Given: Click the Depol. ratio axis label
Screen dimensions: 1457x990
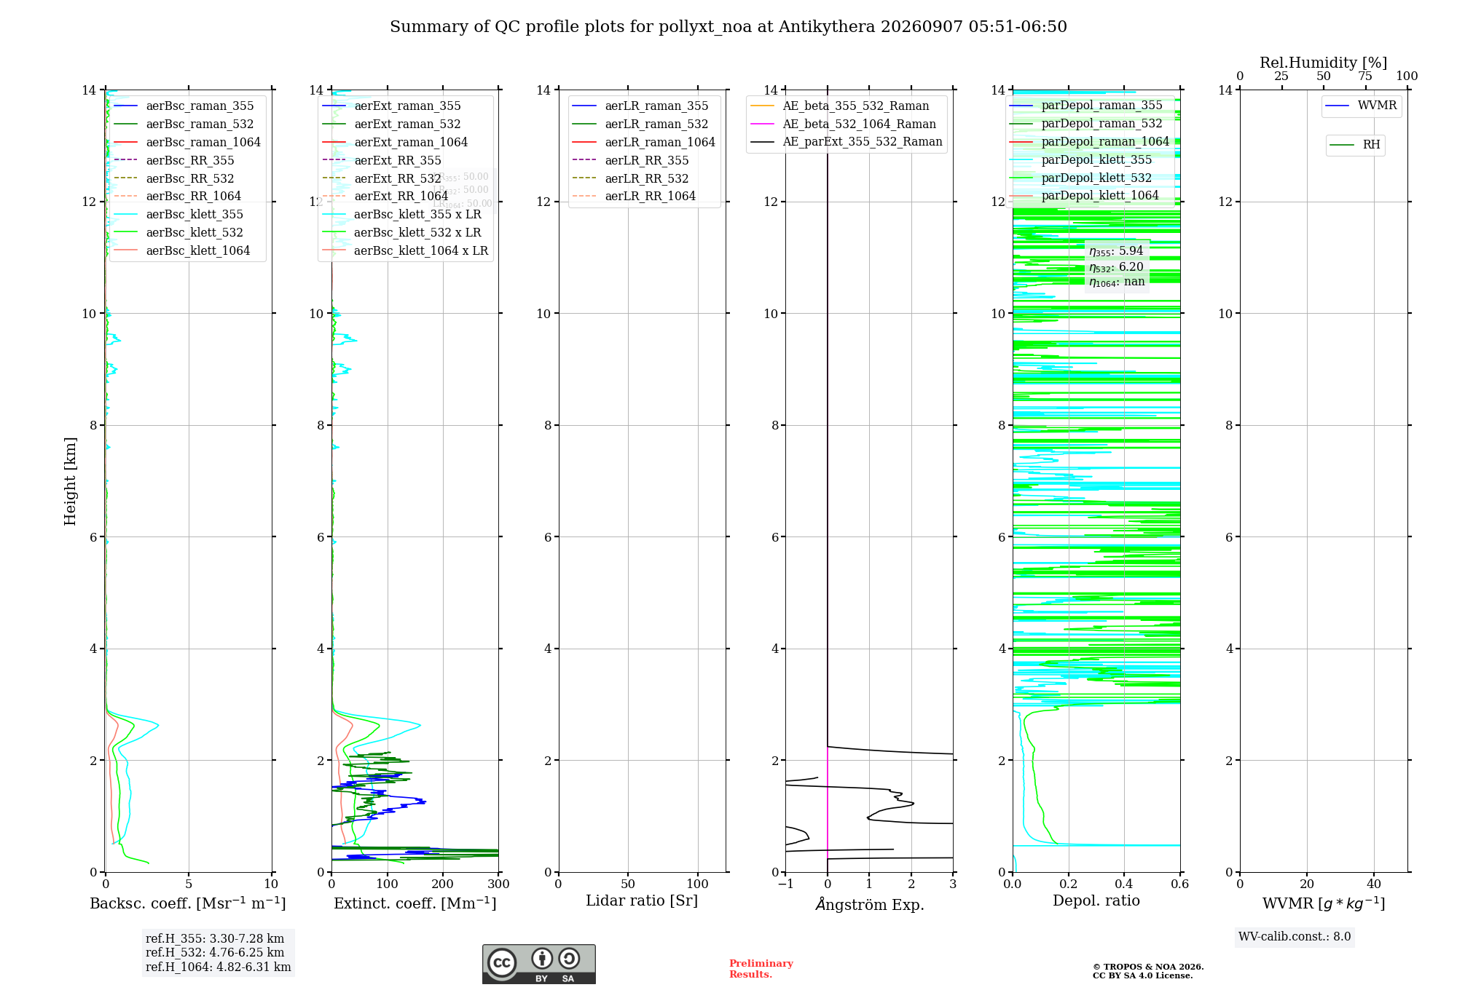Looking at the screenshot, I should click(1096, 900).
